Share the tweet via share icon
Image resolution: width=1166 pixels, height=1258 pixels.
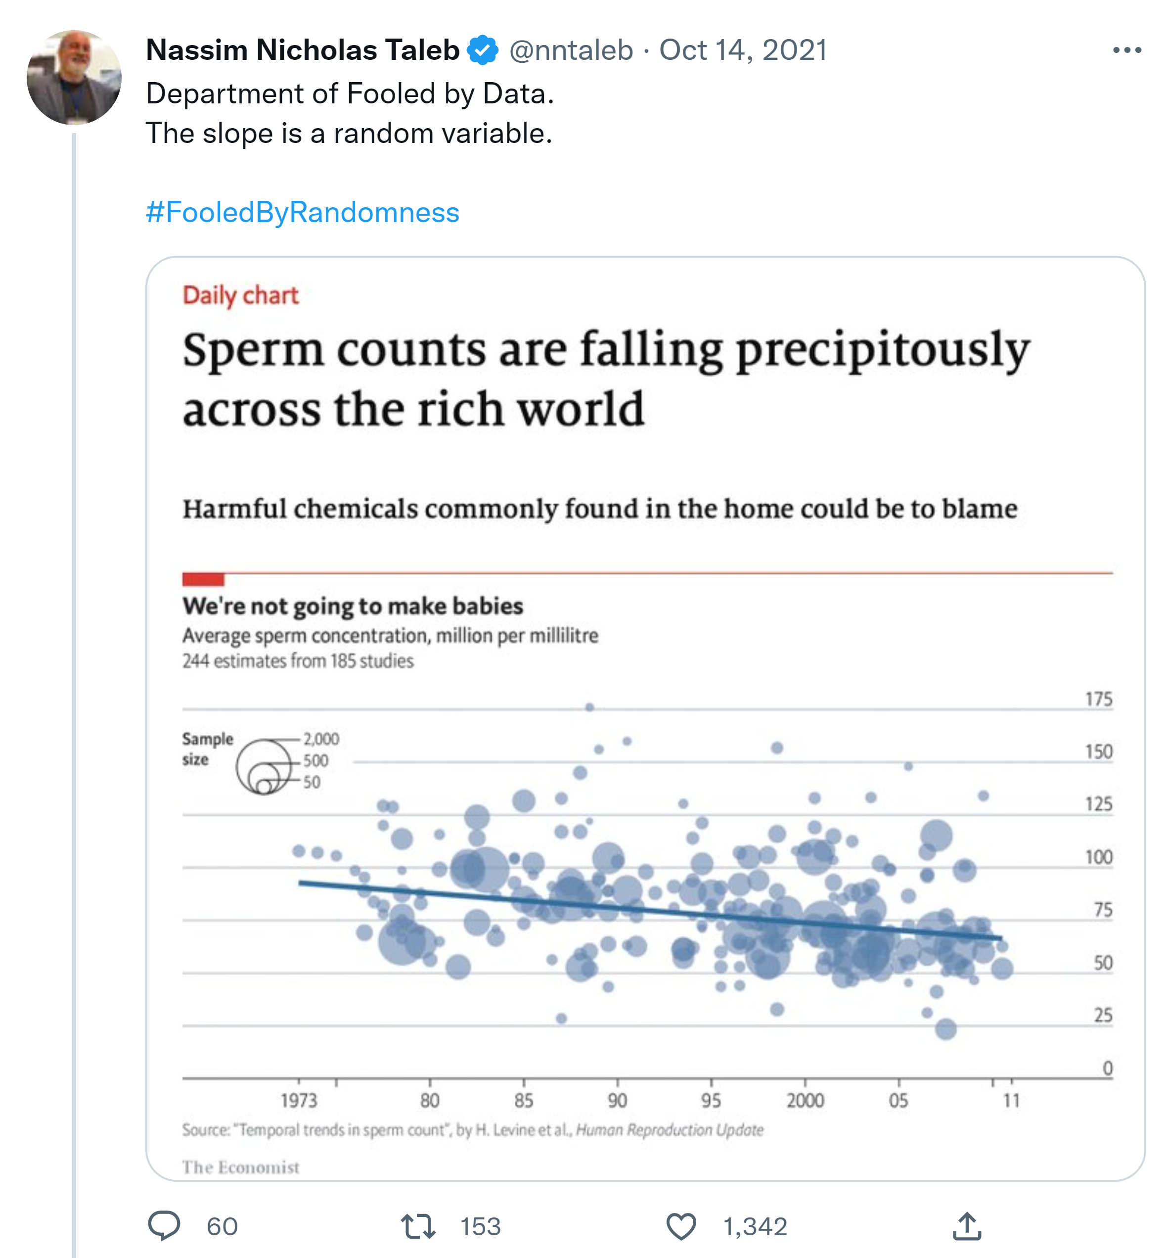click(x=967, y=1226)
